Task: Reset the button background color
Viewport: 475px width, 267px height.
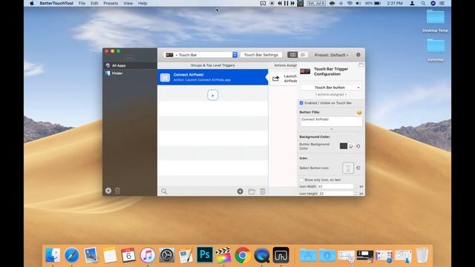Action: (358, 146)
